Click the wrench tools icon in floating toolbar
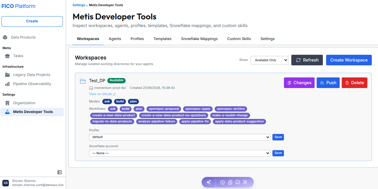The image size is (378, 189). point(245,182)
